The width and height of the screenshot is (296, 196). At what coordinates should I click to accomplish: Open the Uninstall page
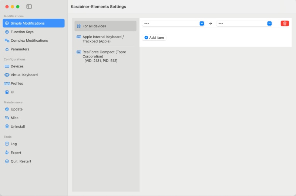click(18, 127)
